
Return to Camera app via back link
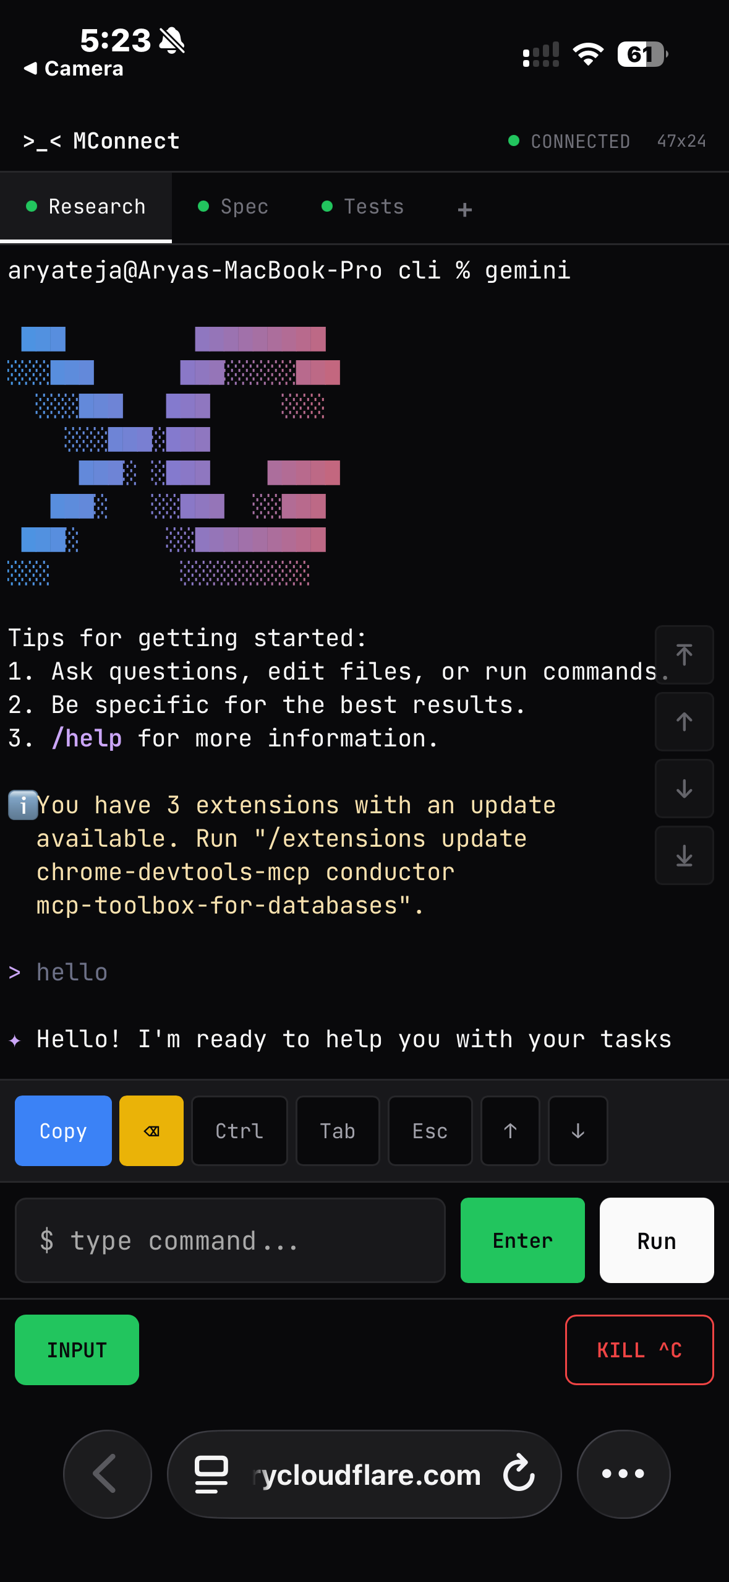(x=74, y=69)
